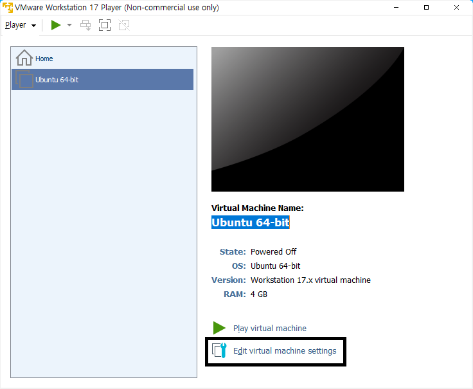Open the Player menu
This screenshot has width=473, height=389.
[x=21, y=25]
